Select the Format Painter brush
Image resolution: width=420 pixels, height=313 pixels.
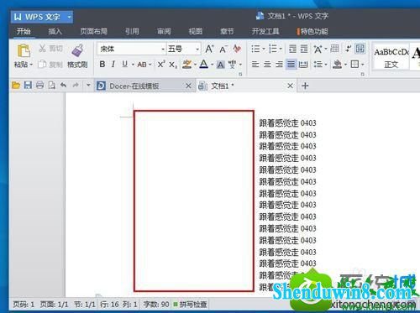[x=77, y=51]
